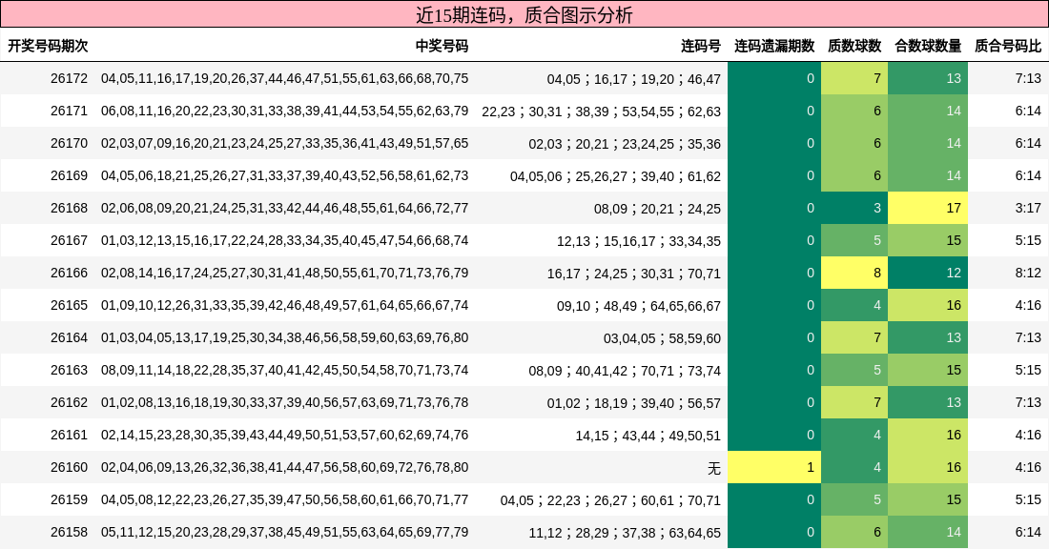This screenshot has width=1049, height=549.
Task: Click the 中奖号码 column header
Action: (442, 46)
